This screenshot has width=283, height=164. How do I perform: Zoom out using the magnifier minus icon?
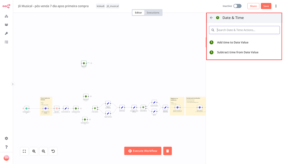pyautogui.click(x=43, y=151)
